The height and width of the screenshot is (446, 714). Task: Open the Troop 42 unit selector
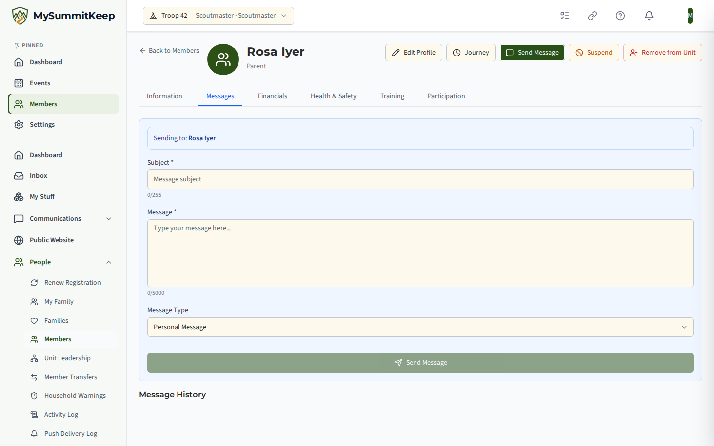coord(218,16)
